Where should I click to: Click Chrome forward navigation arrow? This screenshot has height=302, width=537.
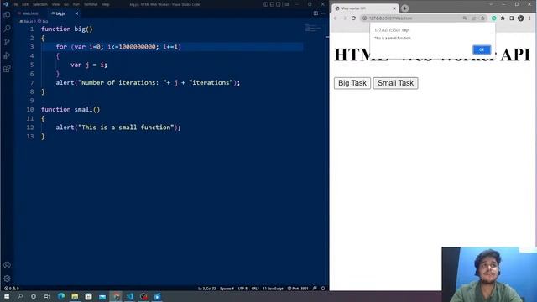[x=345, y=18]
